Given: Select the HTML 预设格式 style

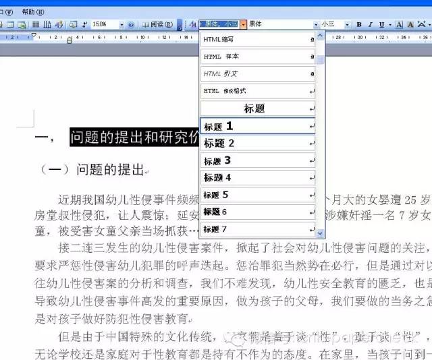Looking at the screenshot, I should point(258,91).
